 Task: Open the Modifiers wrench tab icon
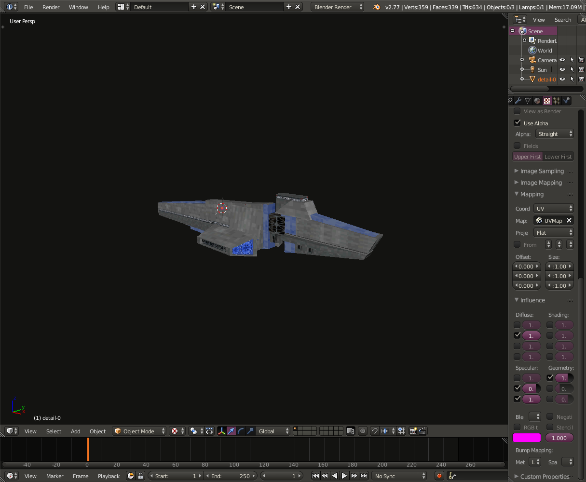(518, 101)
